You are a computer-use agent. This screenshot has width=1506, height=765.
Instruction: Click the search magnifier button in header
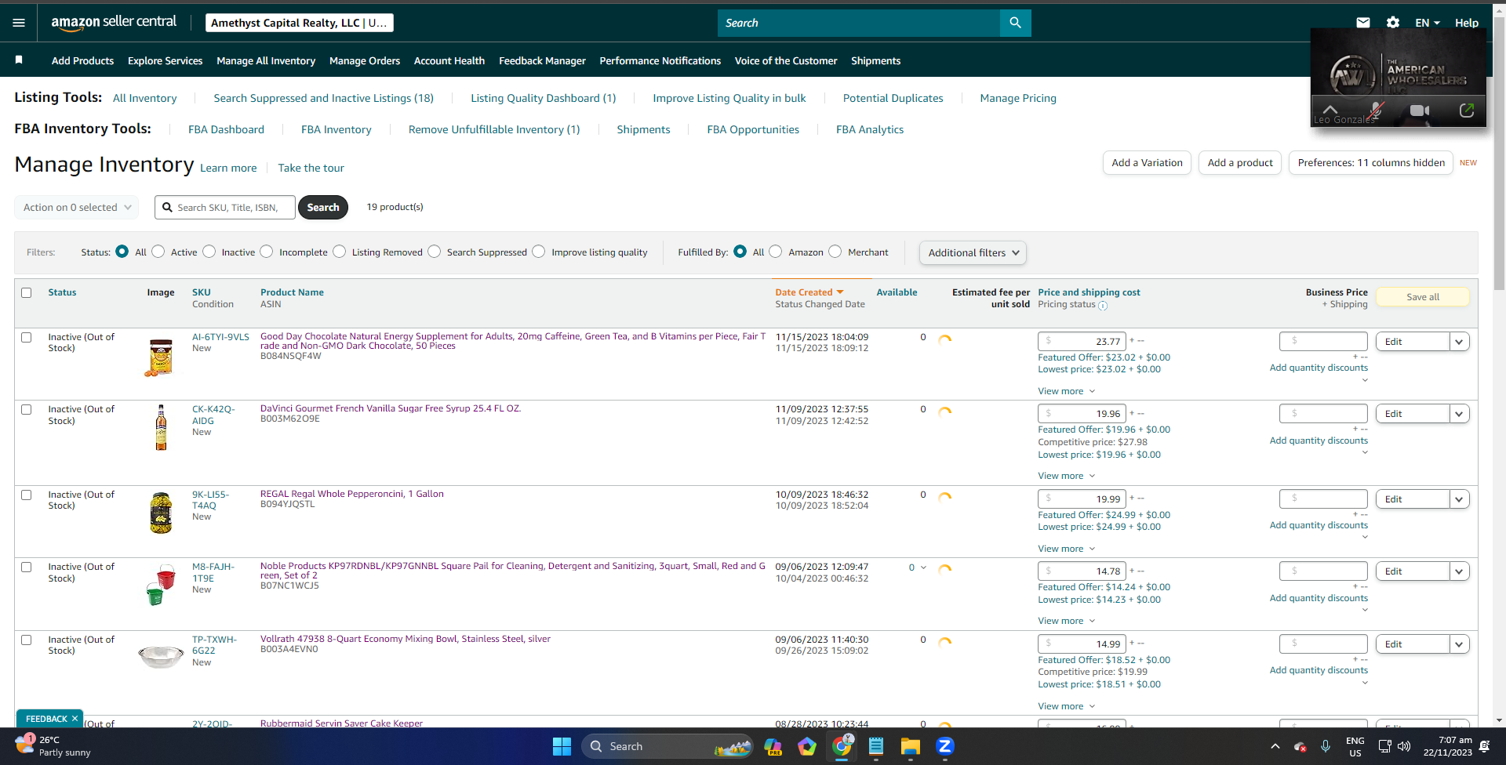point(1015,23)
